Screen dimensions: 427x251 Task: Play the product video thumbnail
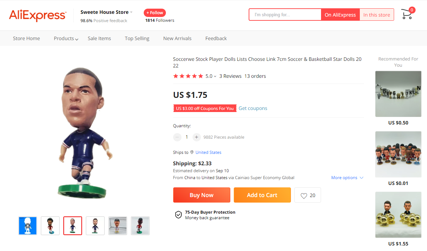click(x=28, y=226)
